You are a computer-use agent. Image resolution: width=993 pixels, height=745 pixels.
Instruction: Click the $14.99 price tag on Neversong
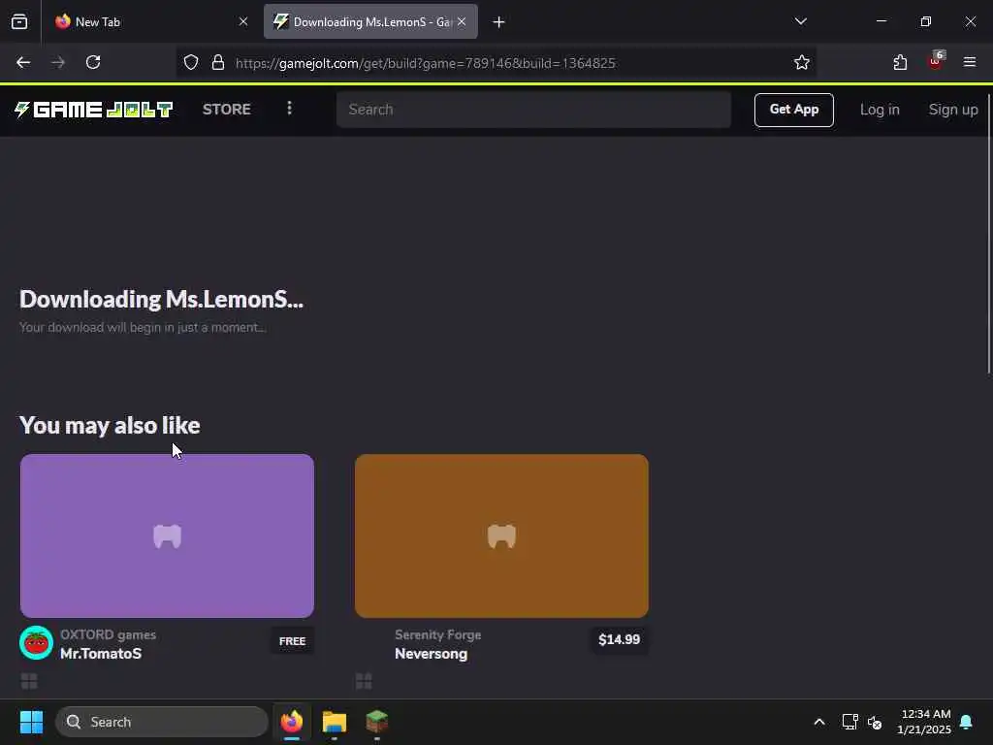619,640
